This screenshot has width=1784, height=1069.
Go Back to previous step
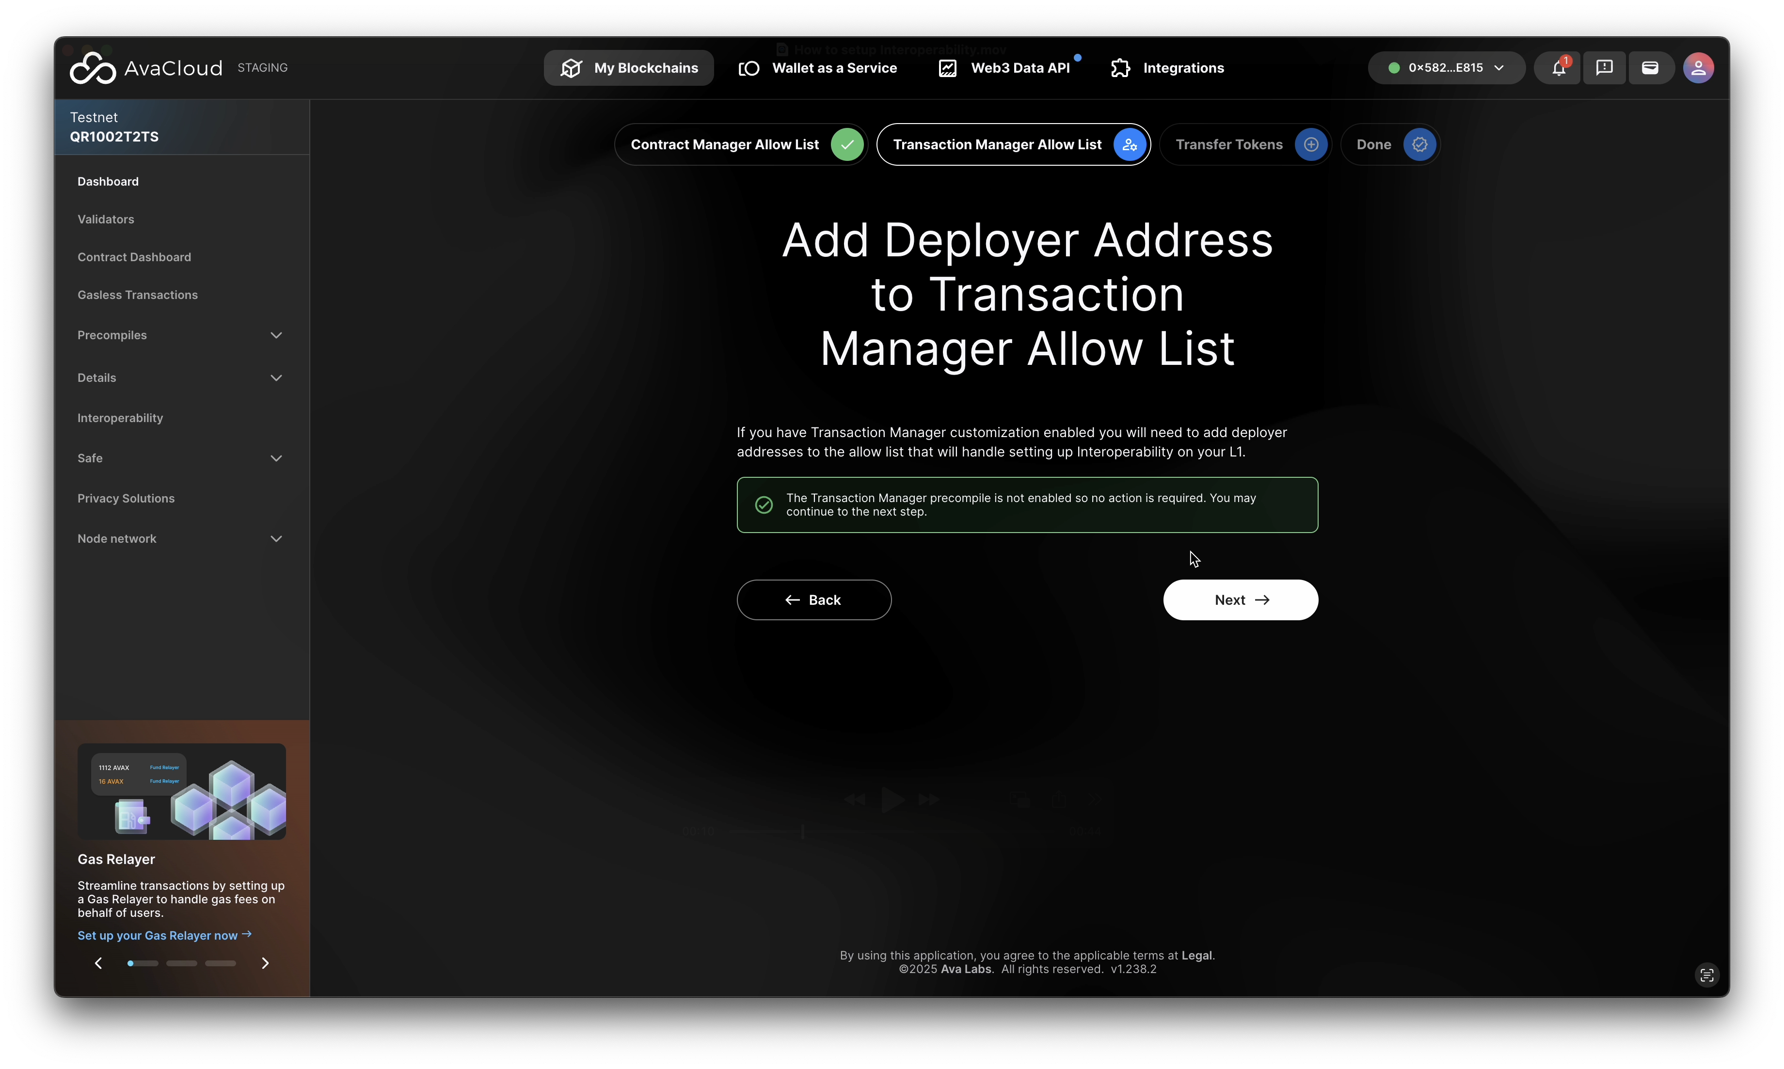tap(813, 600)
